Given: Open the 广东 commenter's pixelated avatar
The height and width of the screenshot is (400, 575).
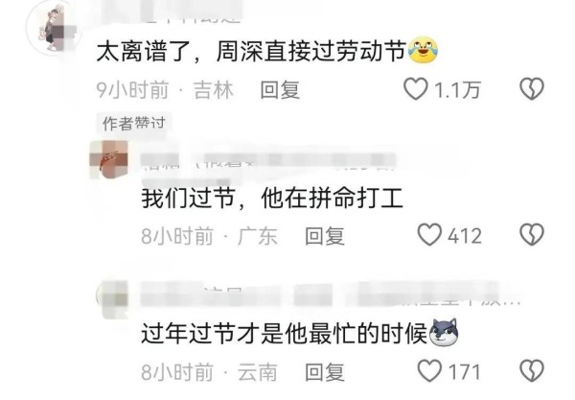Looking at the screenshot, I should [x=109, y=159].
